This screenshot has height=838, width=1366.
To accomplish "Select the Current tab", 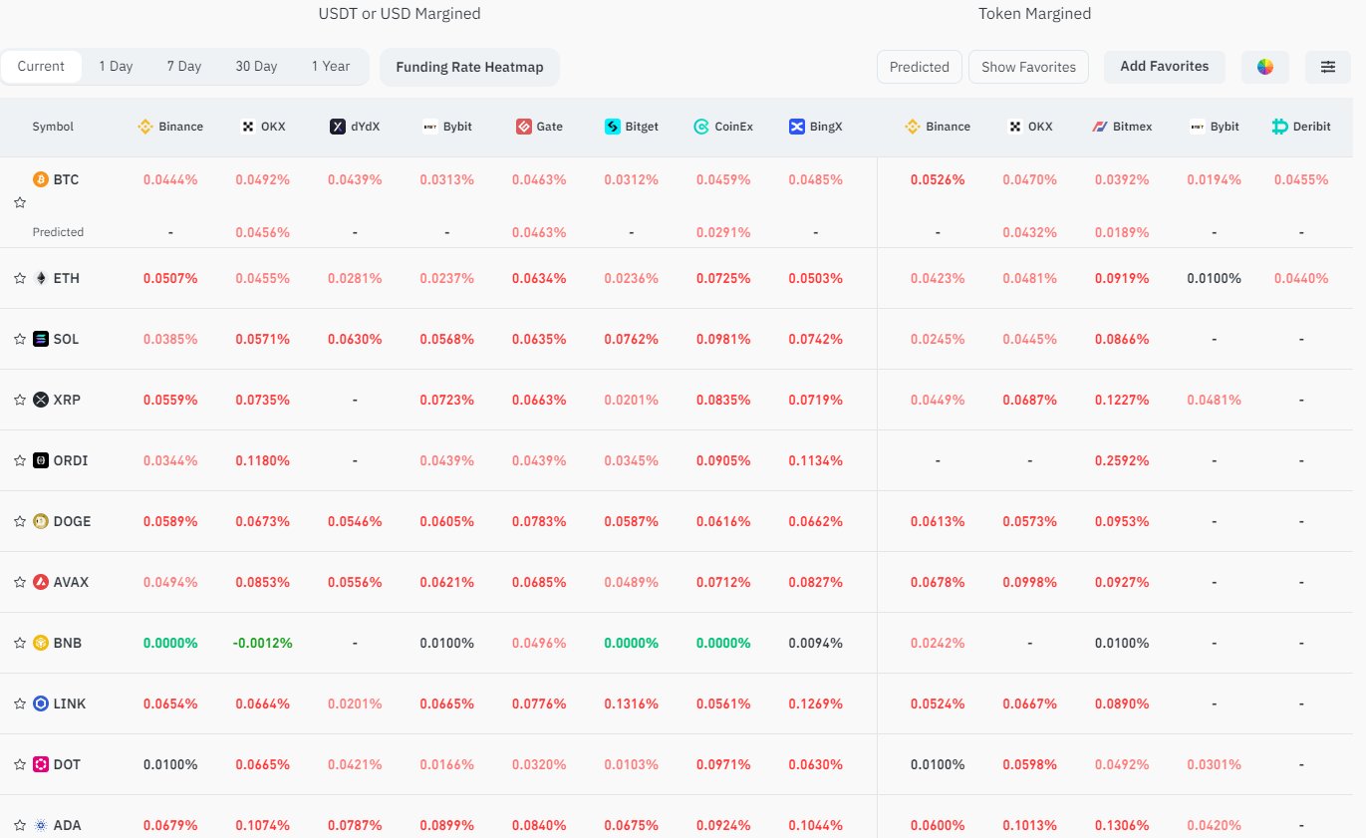I will [41, 66].
